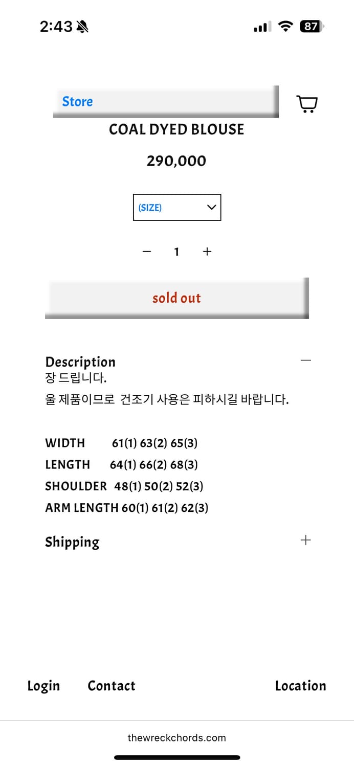Open the Contact page
Viewport: 354px width, 767px height.
(111, 686)
